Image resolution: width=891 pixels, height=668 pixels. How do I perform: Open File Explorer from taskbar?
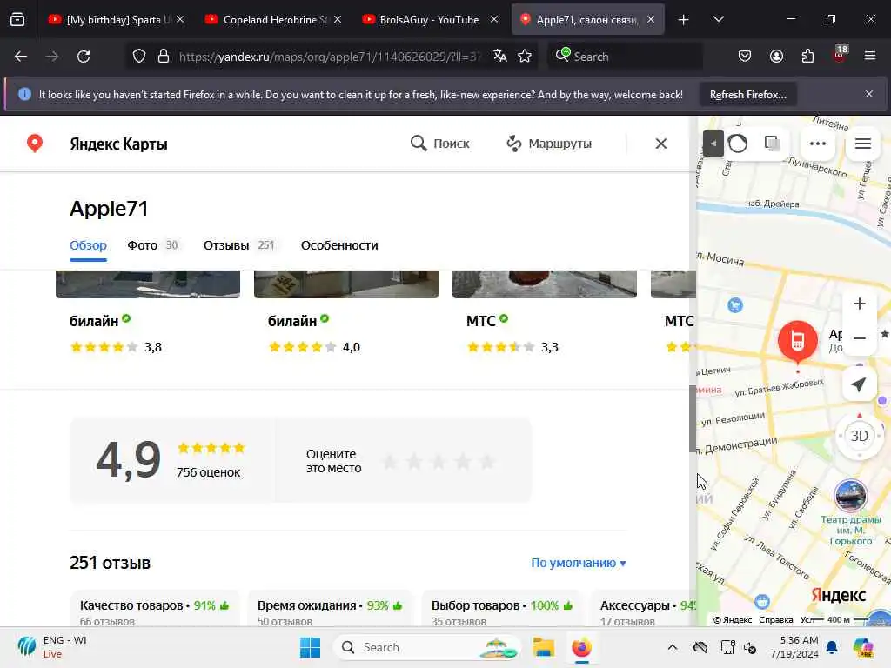[543, 647]
